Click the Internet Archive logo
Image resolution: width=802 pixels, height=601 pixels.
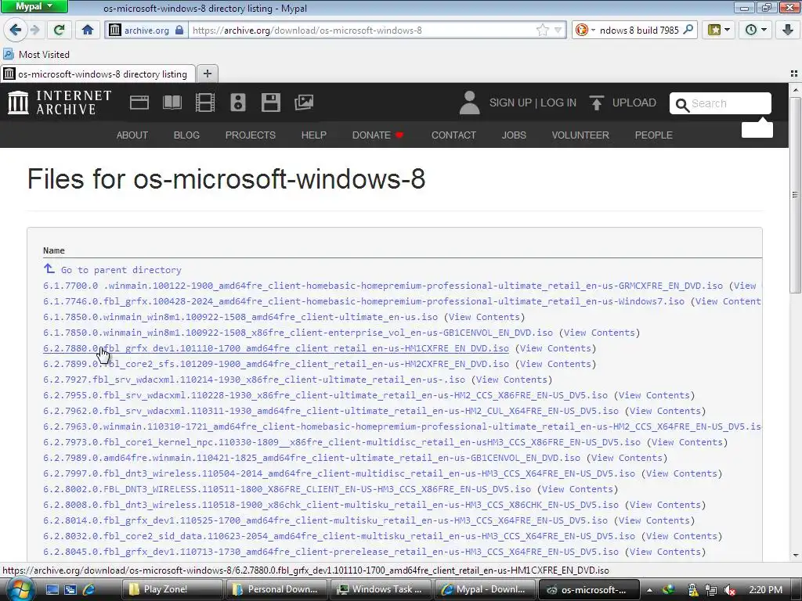[x=60, y=103]
